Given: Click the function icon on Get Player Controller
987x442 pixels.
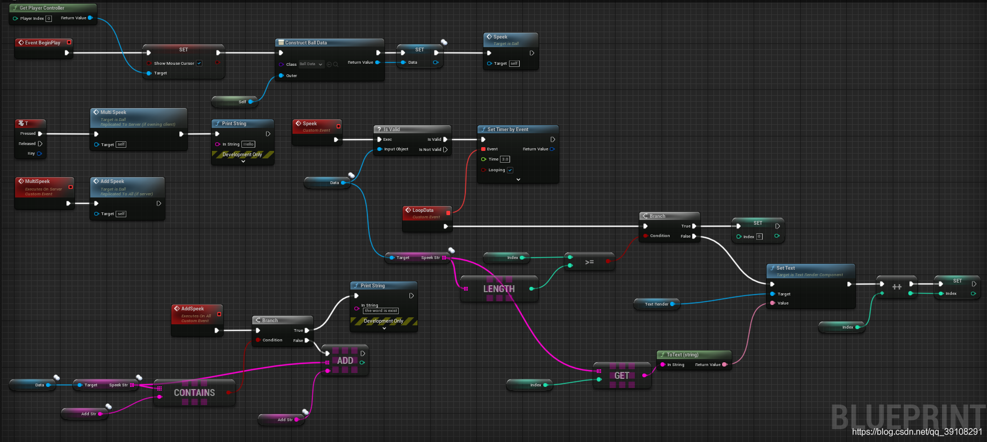Looking at the screenshot, I should point(15,8).
